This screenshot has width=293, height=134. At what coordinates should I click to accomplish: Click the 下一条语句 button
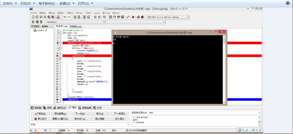click(x=120, y=114)
